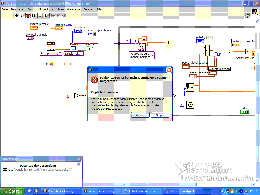Open the Hilfe menu

coord(99,9)
